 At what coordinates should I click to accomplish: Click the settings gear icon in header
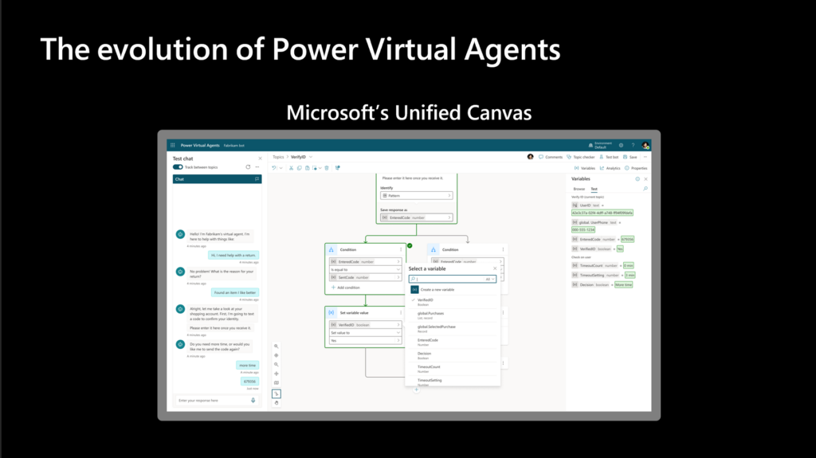(x=621, y=145)
